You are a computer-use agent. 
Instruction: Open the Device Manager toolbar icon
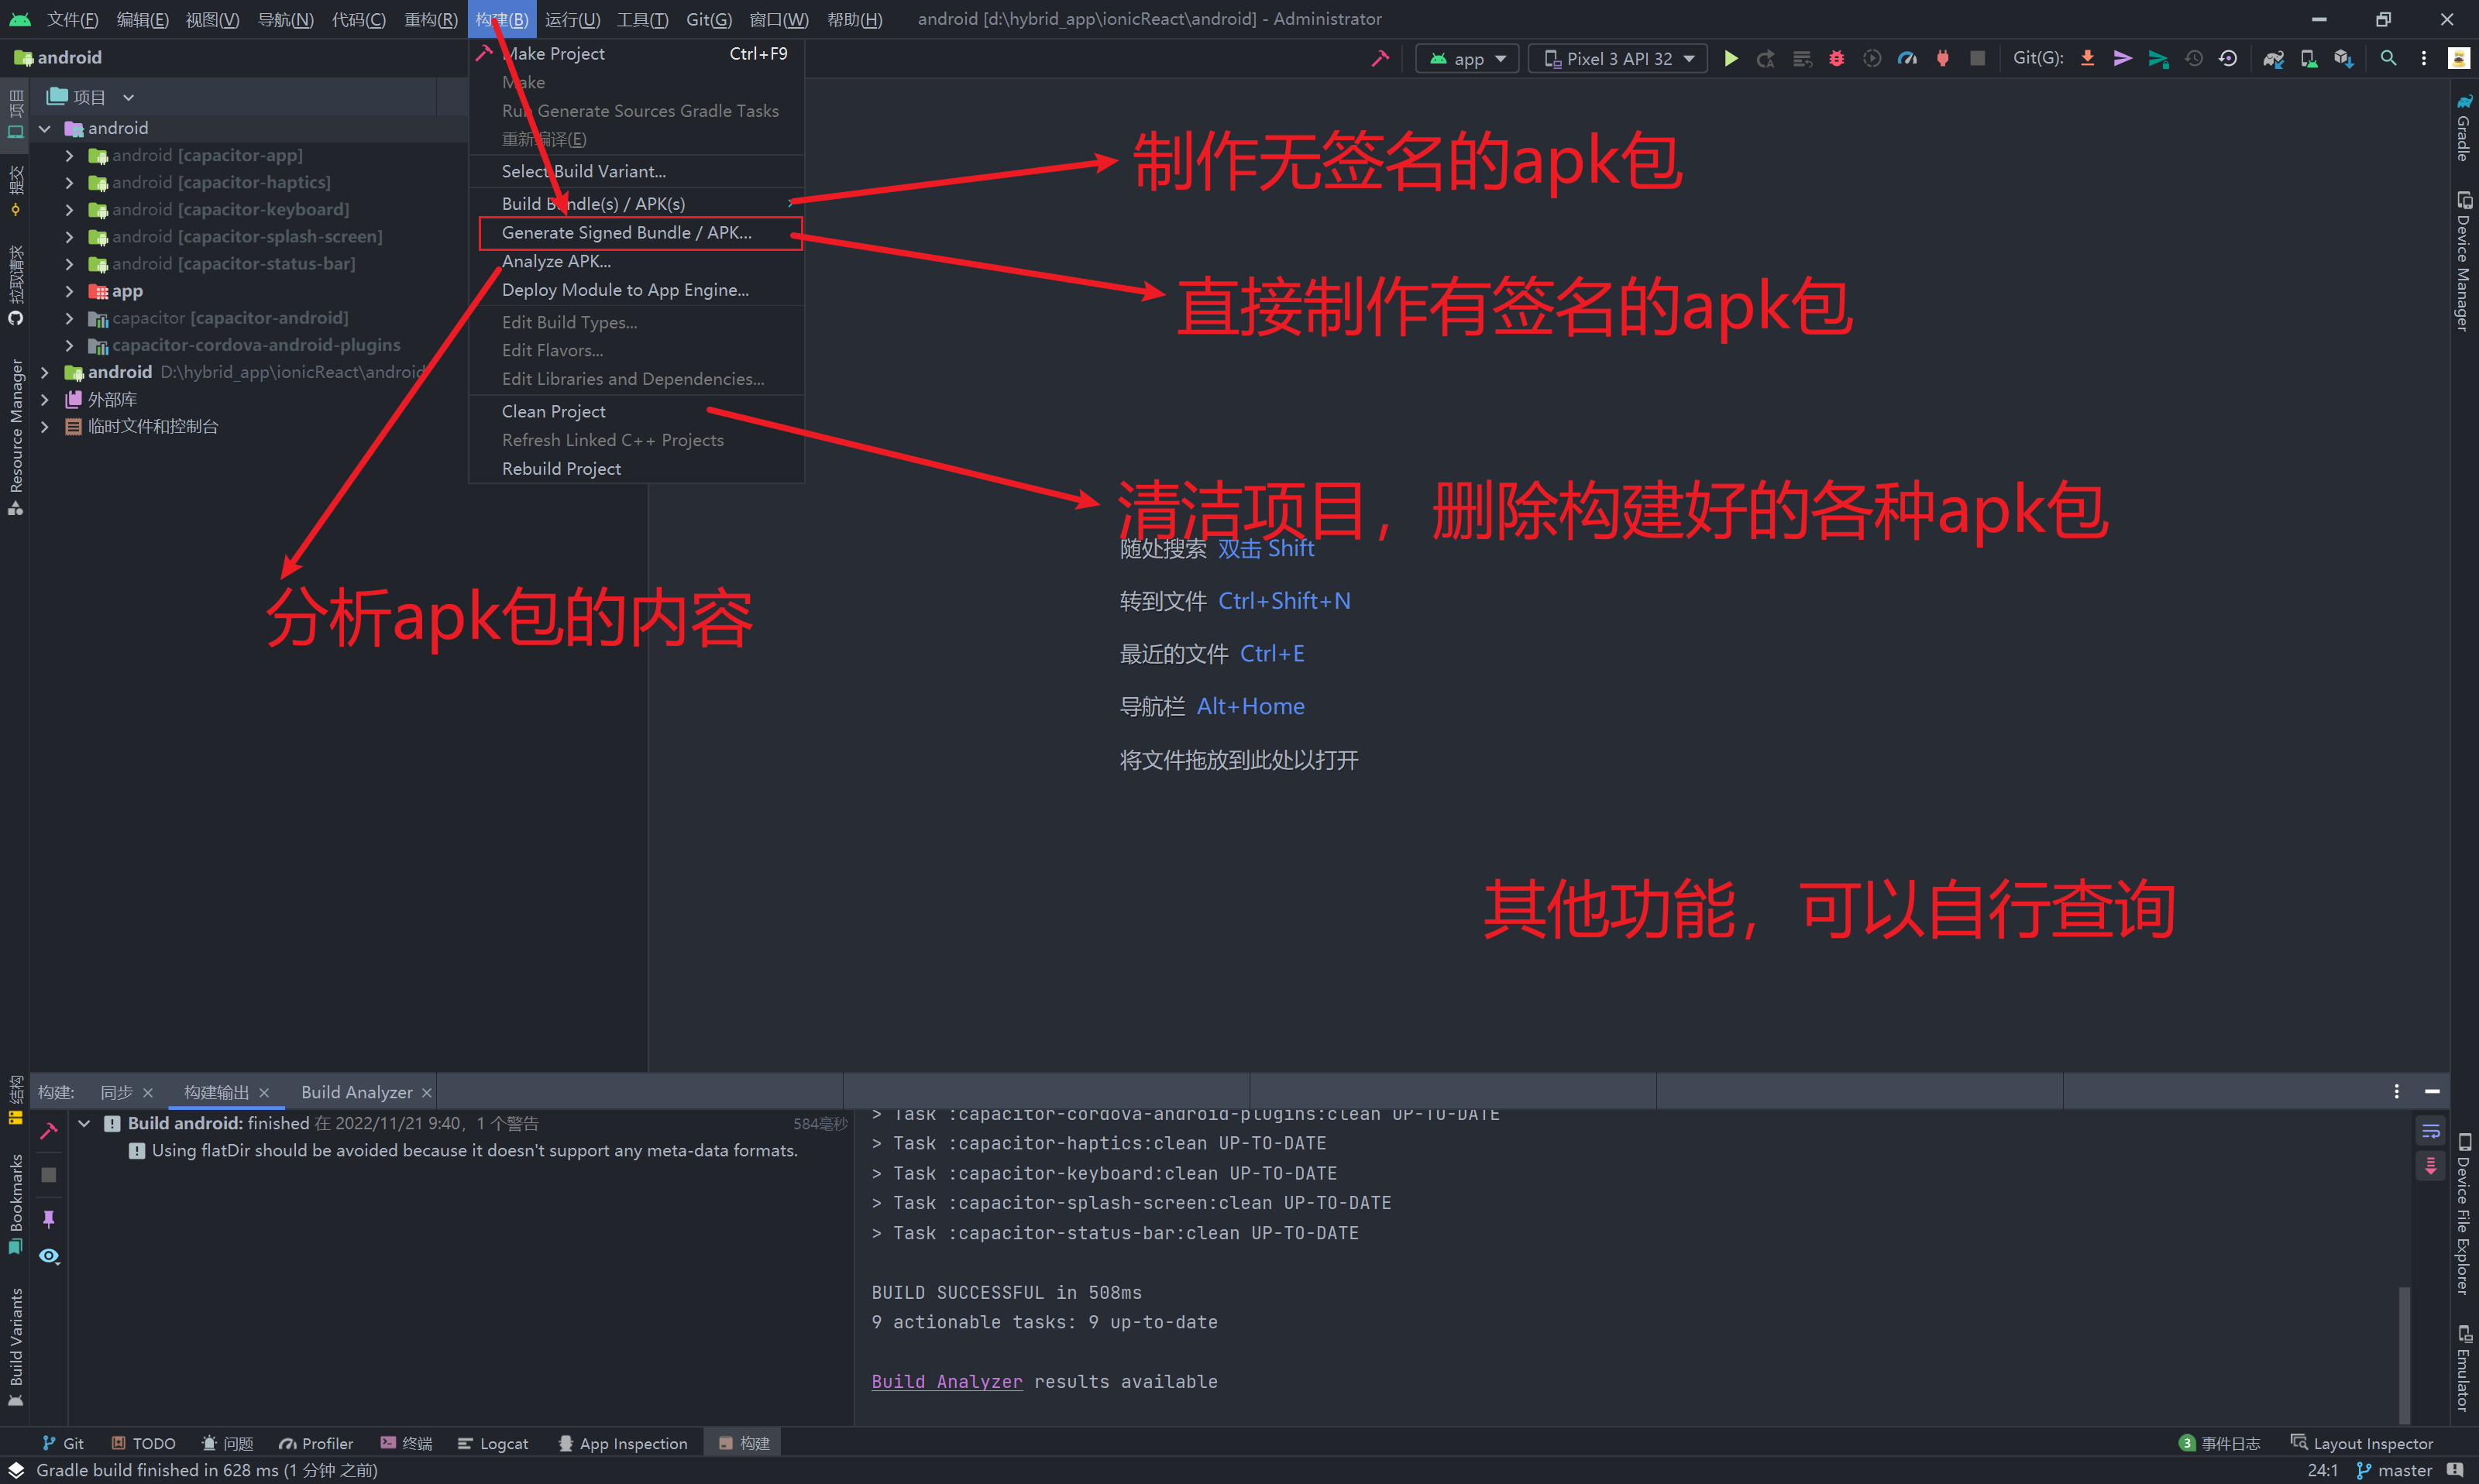tap(2308, 59)
